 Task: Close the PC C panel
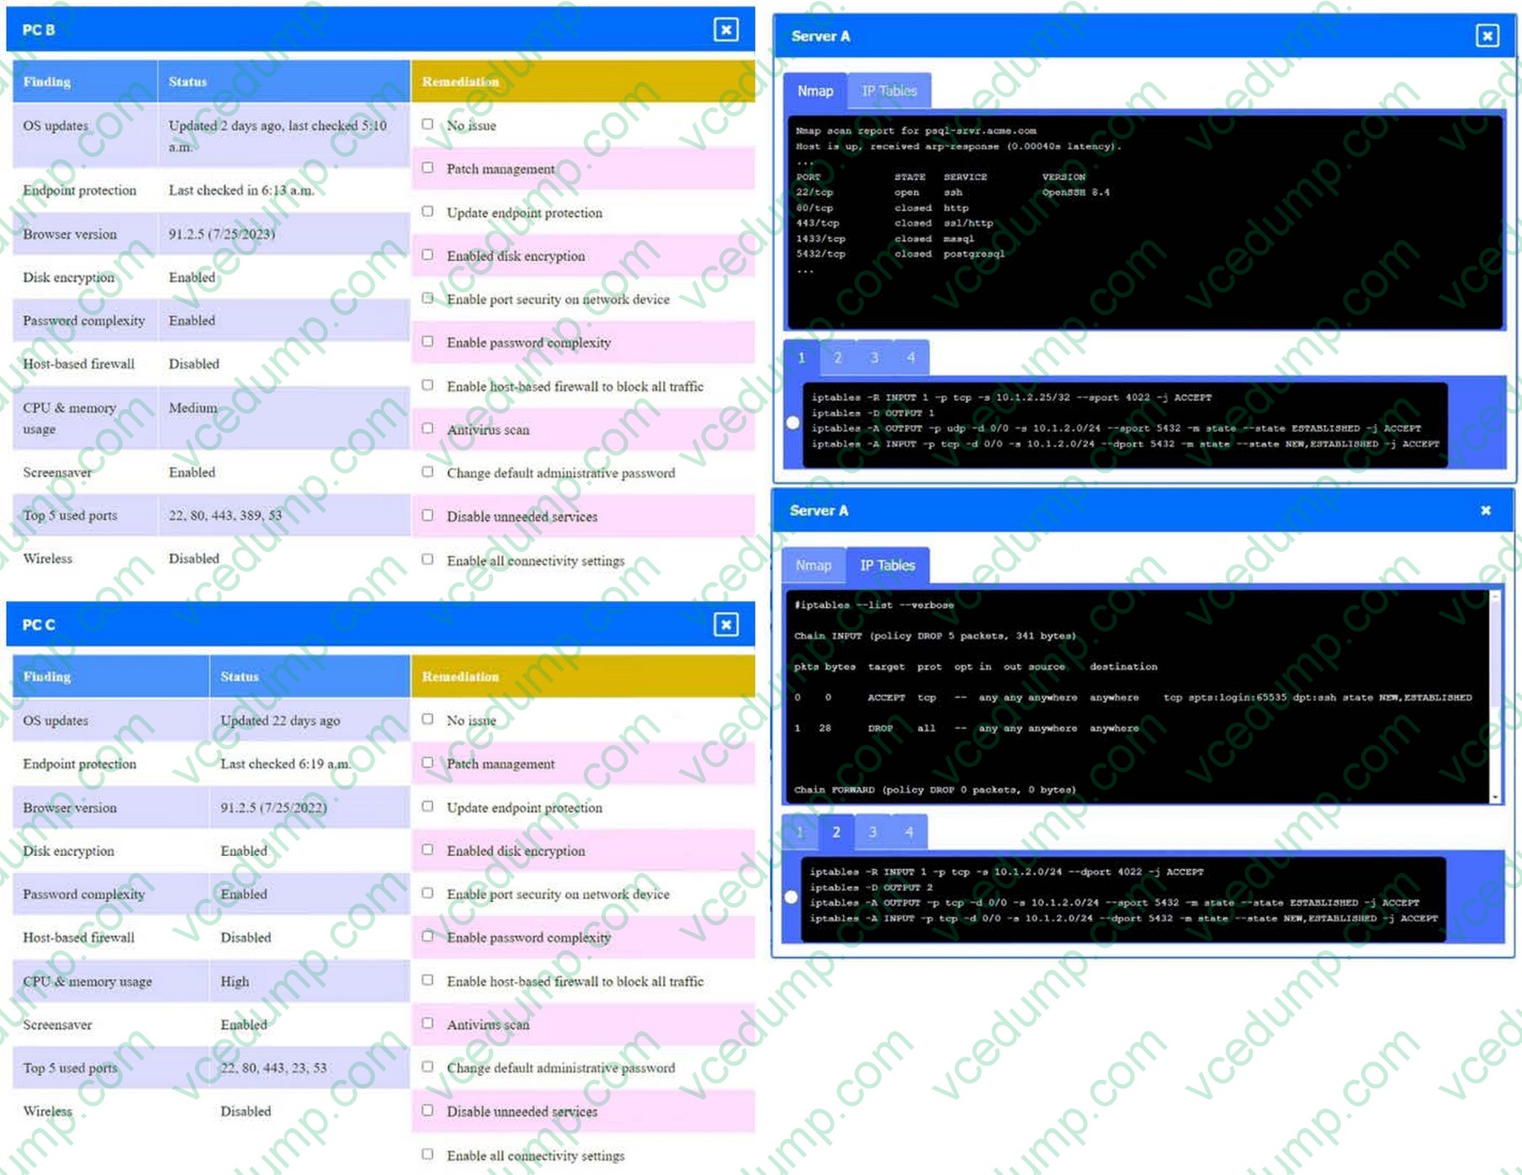[725, 625]
